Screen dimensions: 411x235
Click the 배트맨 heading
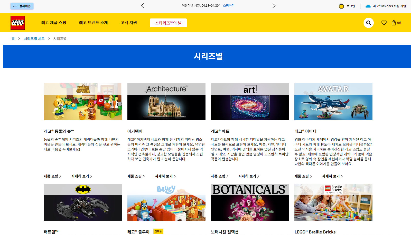51,232
